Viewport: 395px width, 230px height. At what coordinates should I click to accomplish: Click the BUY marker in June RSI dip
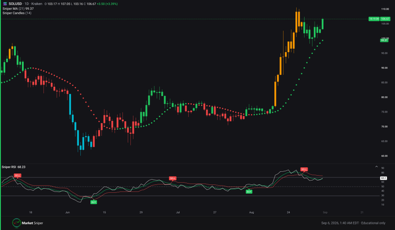click(x=94, y=202)
